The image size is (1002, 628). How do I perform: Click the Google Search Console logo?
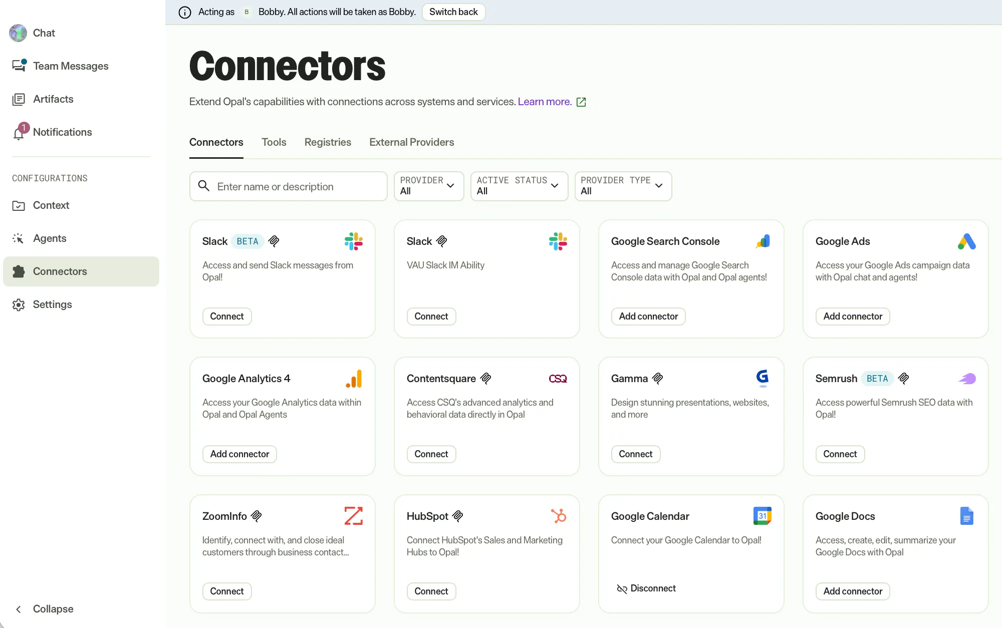pyautogui.click(x=763, y=241)
